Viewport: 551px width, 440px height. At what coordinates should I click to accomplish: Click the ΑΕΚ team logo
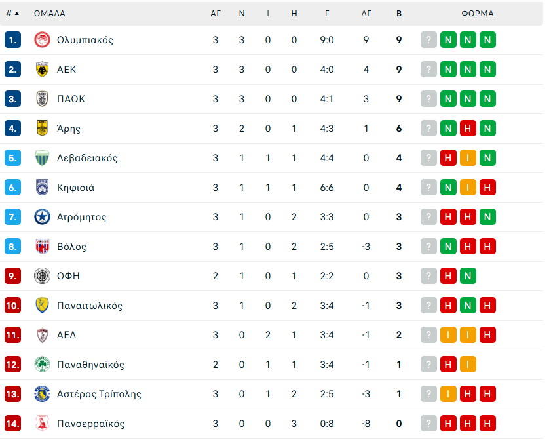coord(42,70)
